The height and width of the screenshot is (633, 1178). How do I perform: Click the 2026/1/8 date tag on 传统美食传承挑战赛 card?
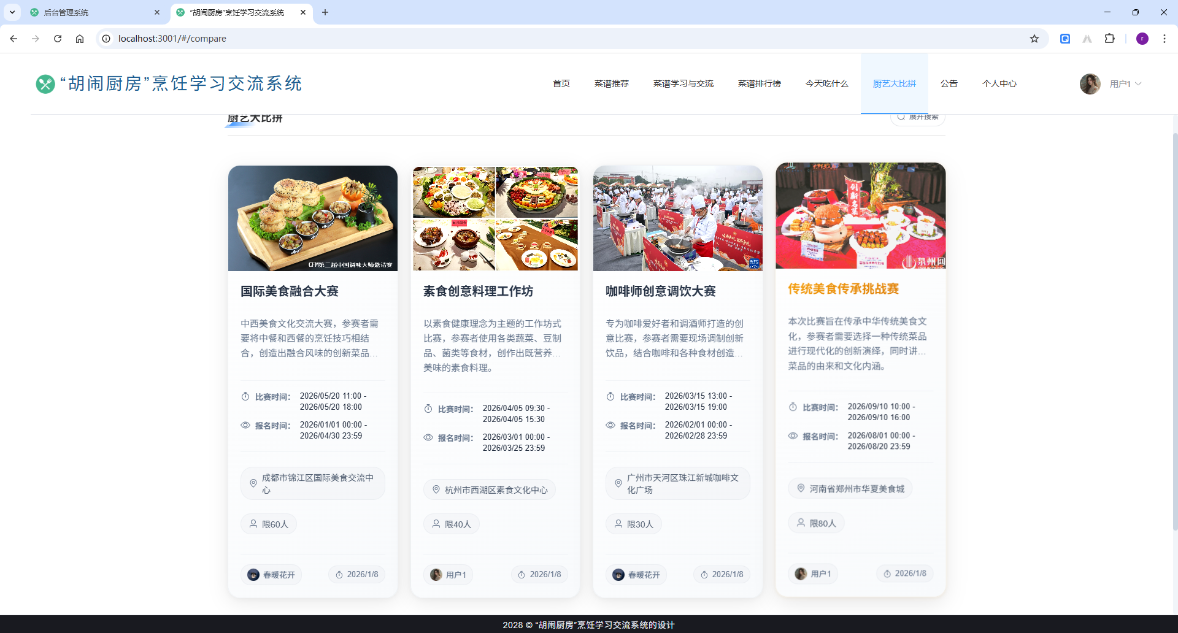click(904, 574)
